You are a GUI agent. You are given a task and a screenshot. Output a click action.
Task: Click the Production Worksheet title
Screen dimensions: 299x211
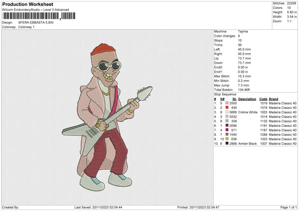(x=27, y=4)
